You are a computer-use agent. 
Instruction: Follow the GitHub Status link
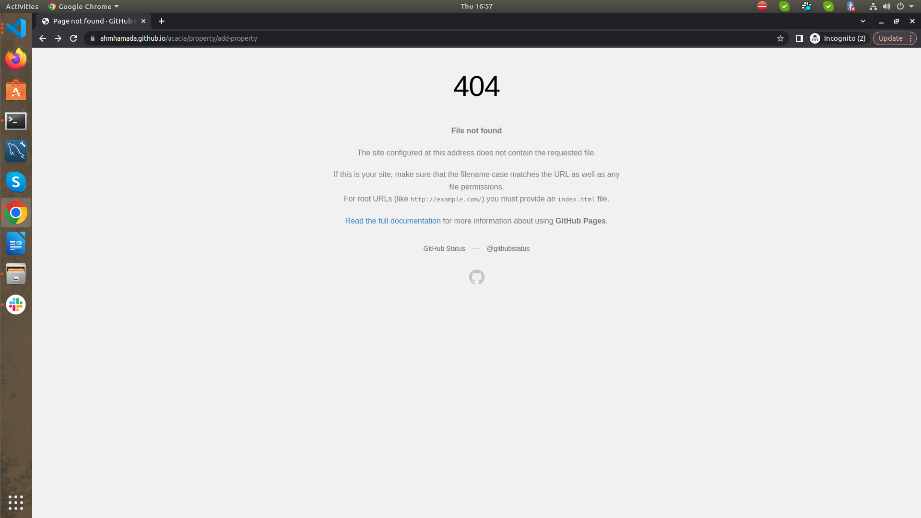(x=444, y=248)
